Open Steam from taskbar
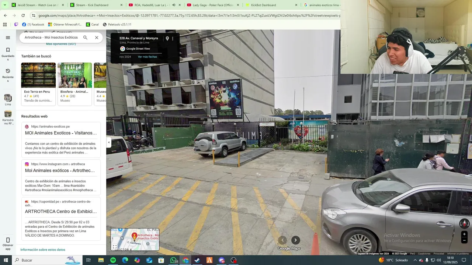472x265 pixels. [x=197, y=260]
